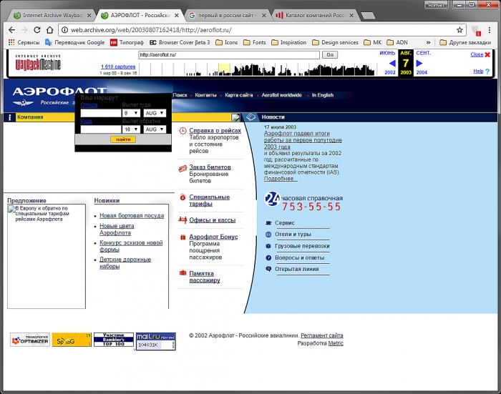The height and width of the screenshot is (394, 501).
Task: Open Контакты in the site menu
Action: 205,95
